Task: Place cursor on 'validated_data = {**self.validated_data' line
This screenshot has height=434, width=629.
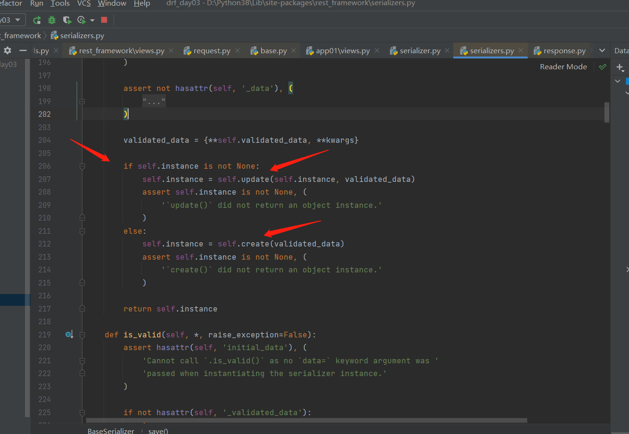Action: click(x=241, y=140)
